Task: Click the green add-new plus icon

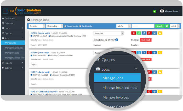Action: pyautogui.click(x=155, y=11)
